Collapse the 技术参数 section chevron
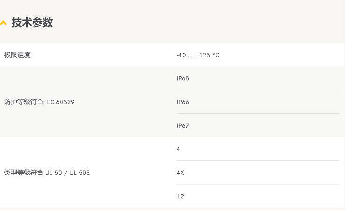This screenshot has height=210, width=345. pyautogui.click(x=4, y=23)
